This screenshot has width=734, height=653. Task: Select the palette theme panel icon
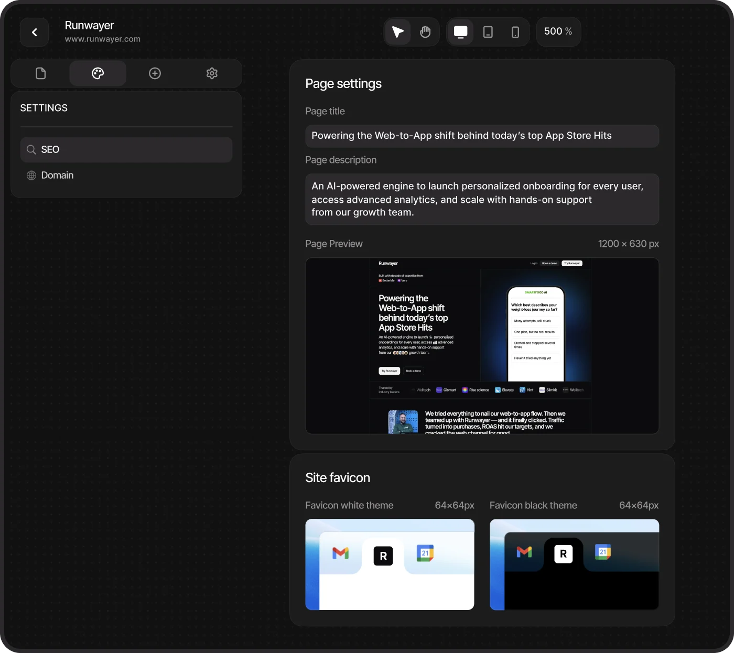98,73
